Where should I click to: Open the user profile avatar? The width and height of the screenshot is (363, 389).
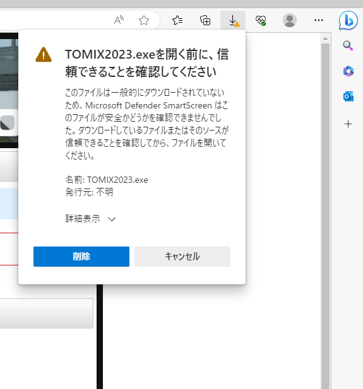tap(290, 20)
